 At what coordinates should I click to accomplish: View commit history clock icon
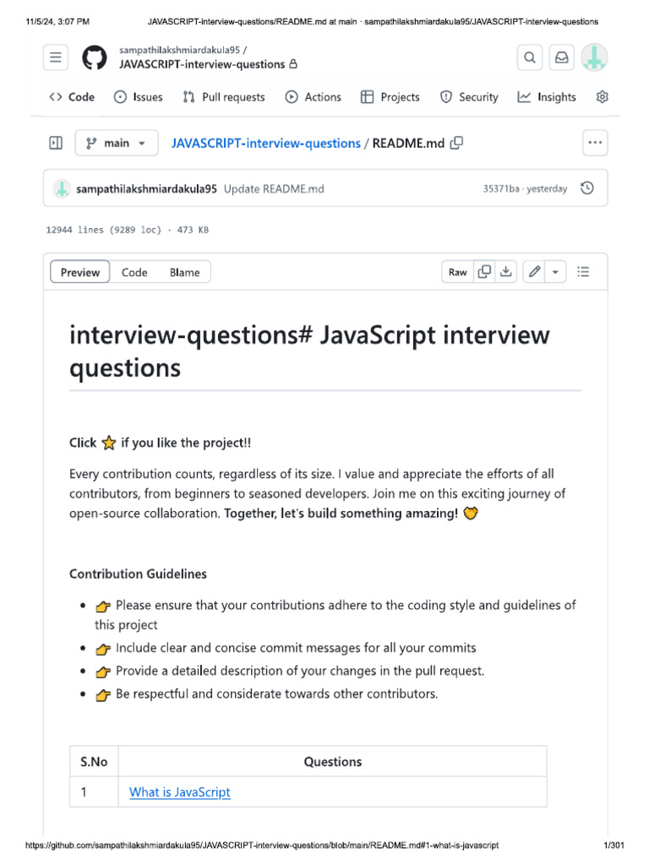click(587, 188)
